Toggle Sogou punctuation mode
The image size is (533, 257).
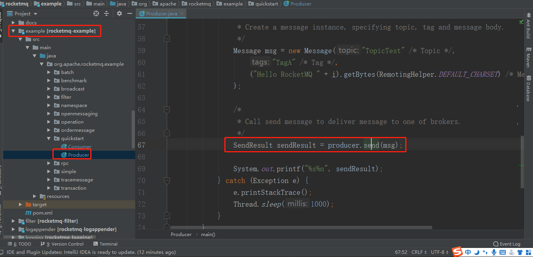point(485,253)
